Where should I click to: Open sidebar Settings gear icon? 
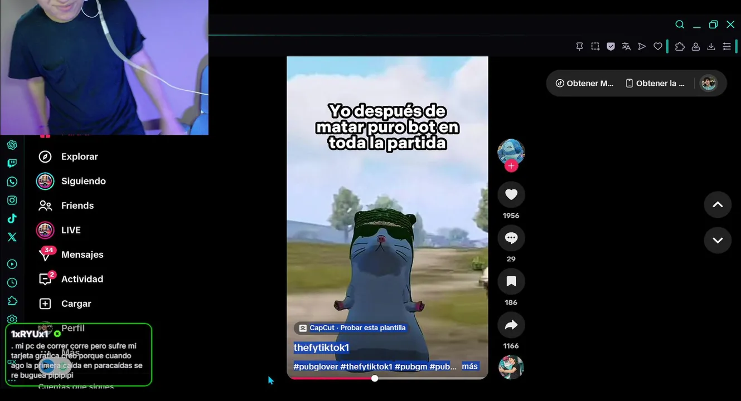tap(12, 319)
